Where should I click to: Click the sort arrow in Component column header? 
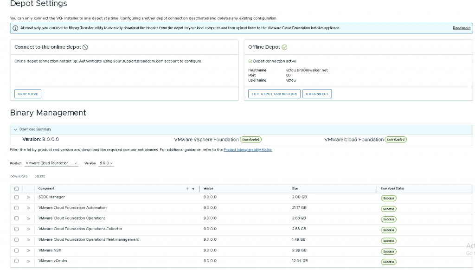click(187, 189)
